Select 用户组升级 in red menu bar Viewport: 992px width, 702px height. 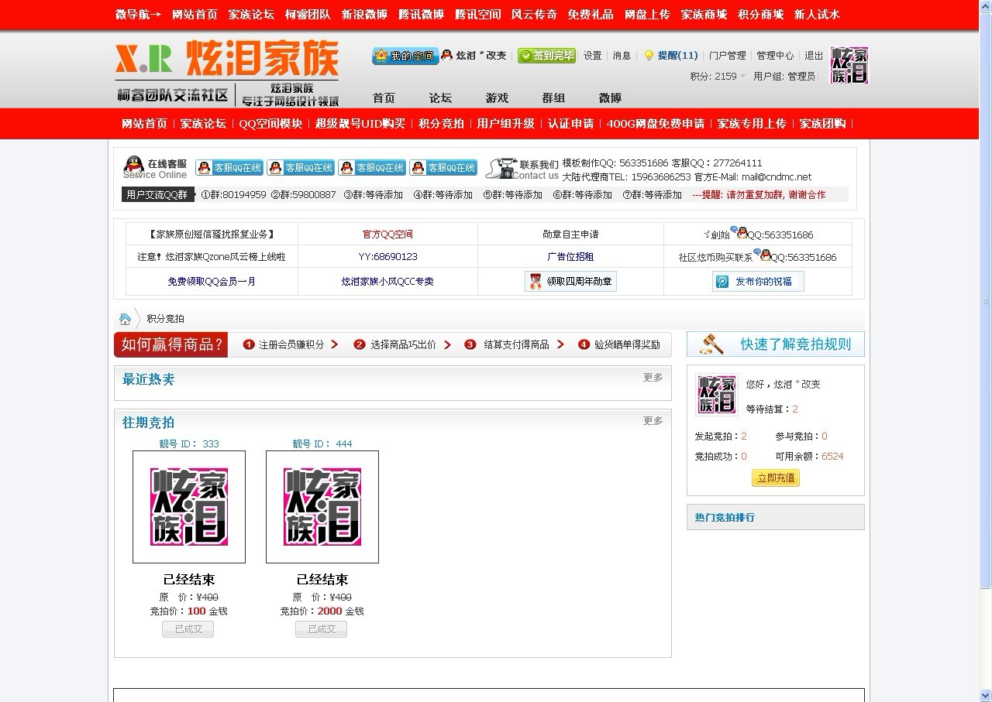(x=505, y=124)
